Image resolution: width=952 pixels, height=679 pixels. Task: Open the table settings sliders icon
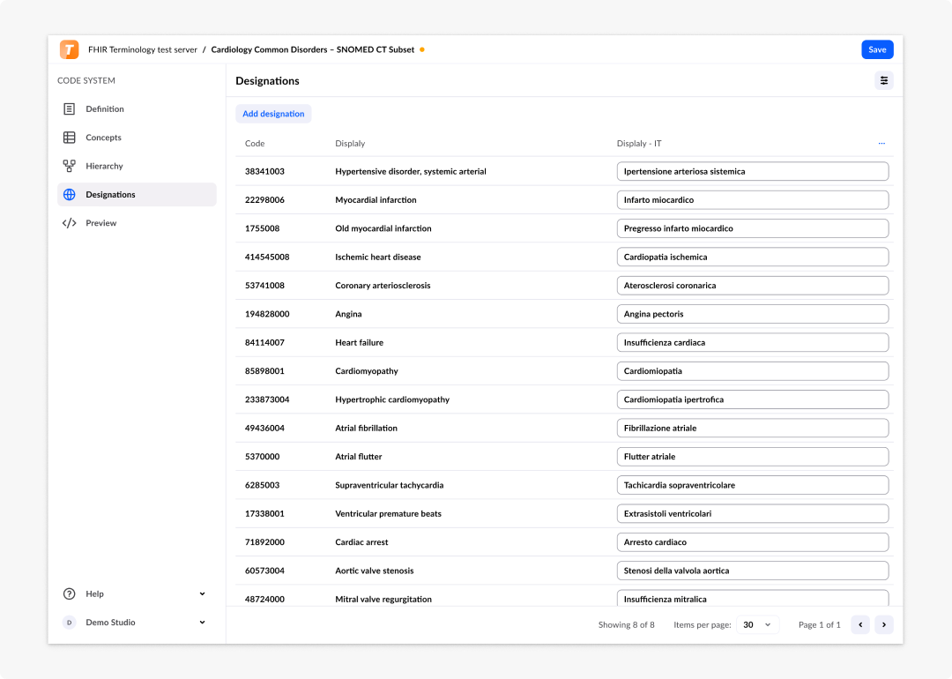pos(884,80)
